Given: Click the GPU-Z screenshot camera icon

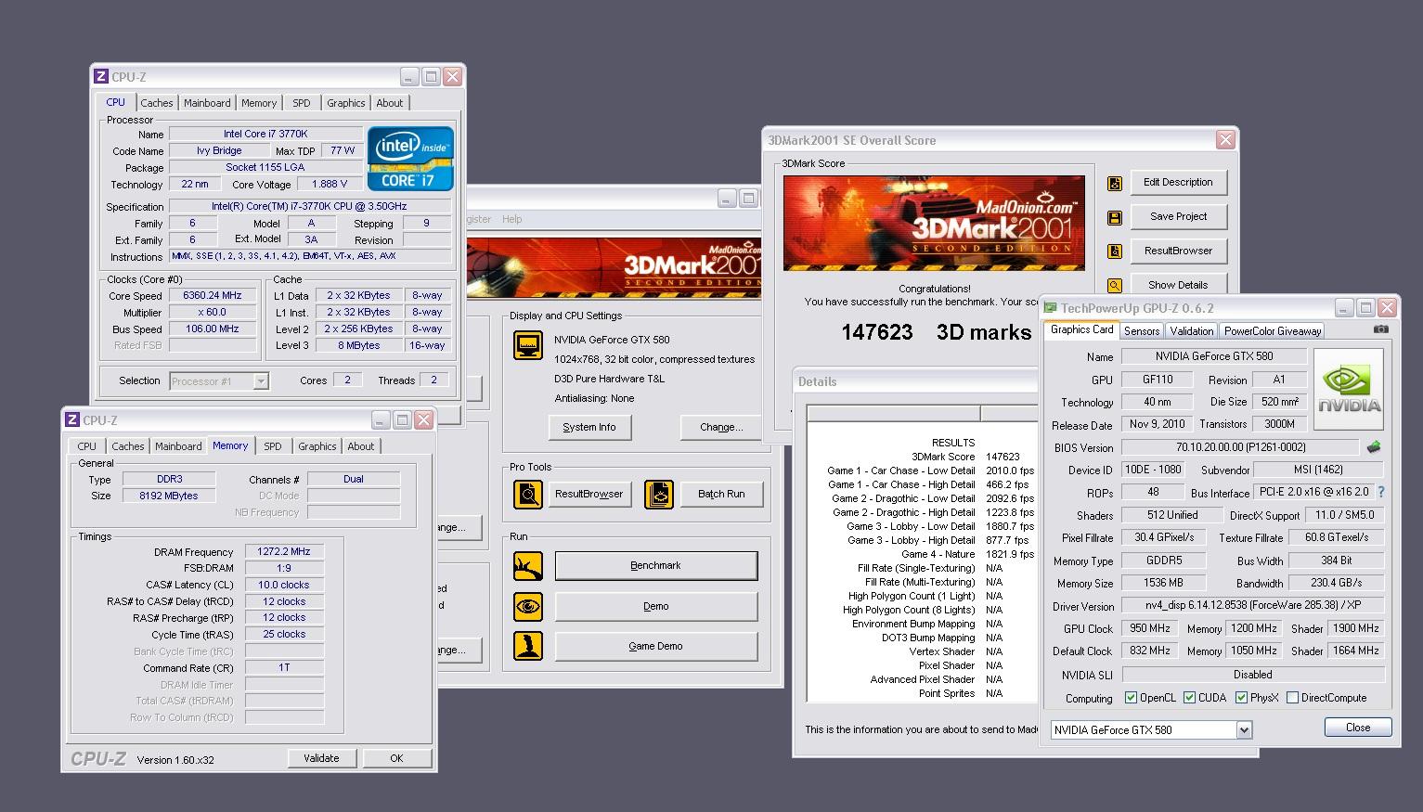Looking at the screenshot, I should point(1381,329).
